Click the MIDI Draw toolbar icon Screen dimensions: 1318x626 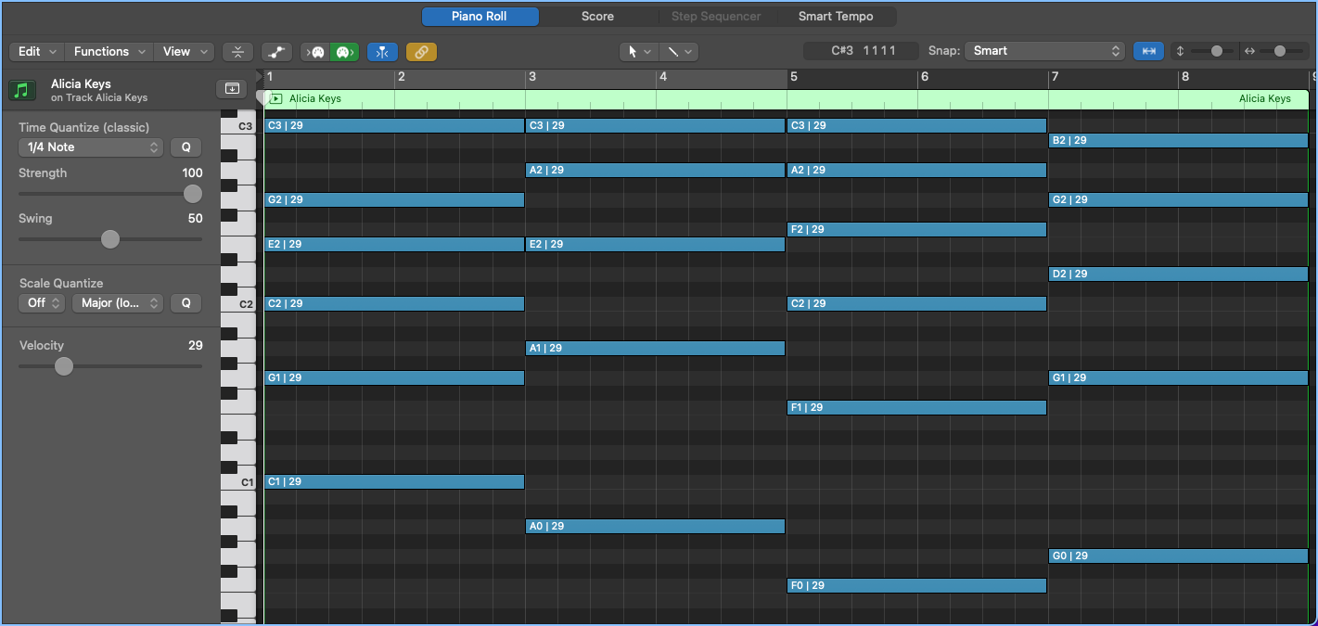click(276, 51)
